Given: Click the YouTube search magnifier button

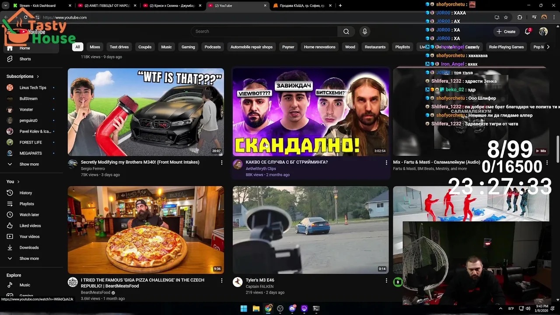Looking at the screenshot, I should [346, 31].
